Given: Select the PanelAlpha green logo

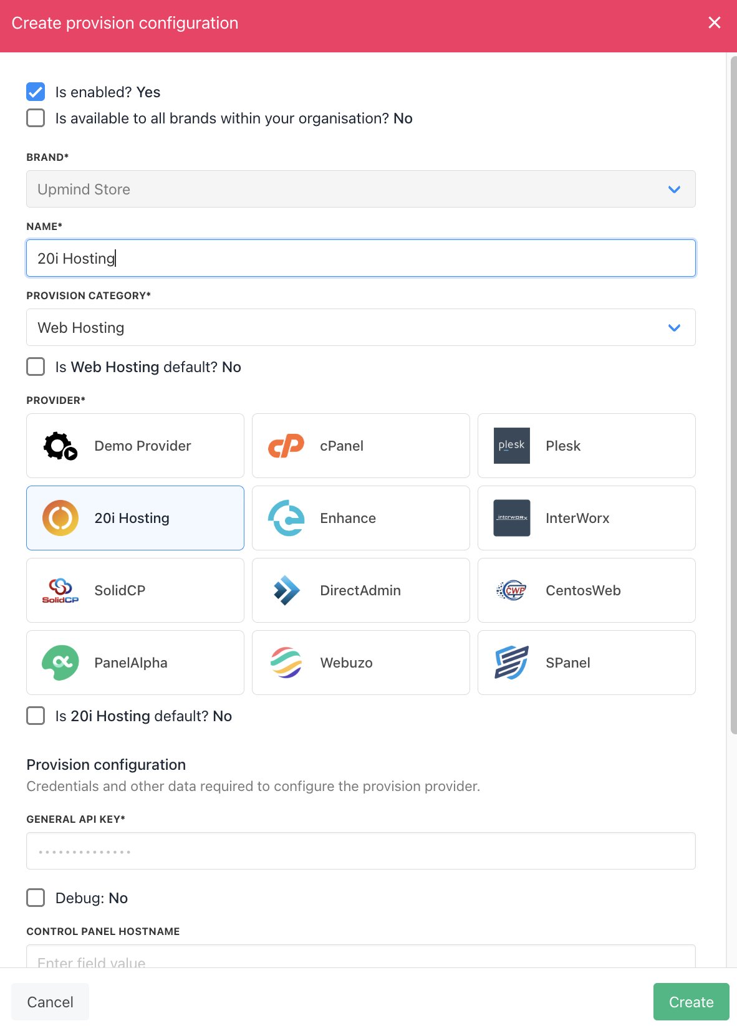Looking at the screenshot, I should 60,663.
